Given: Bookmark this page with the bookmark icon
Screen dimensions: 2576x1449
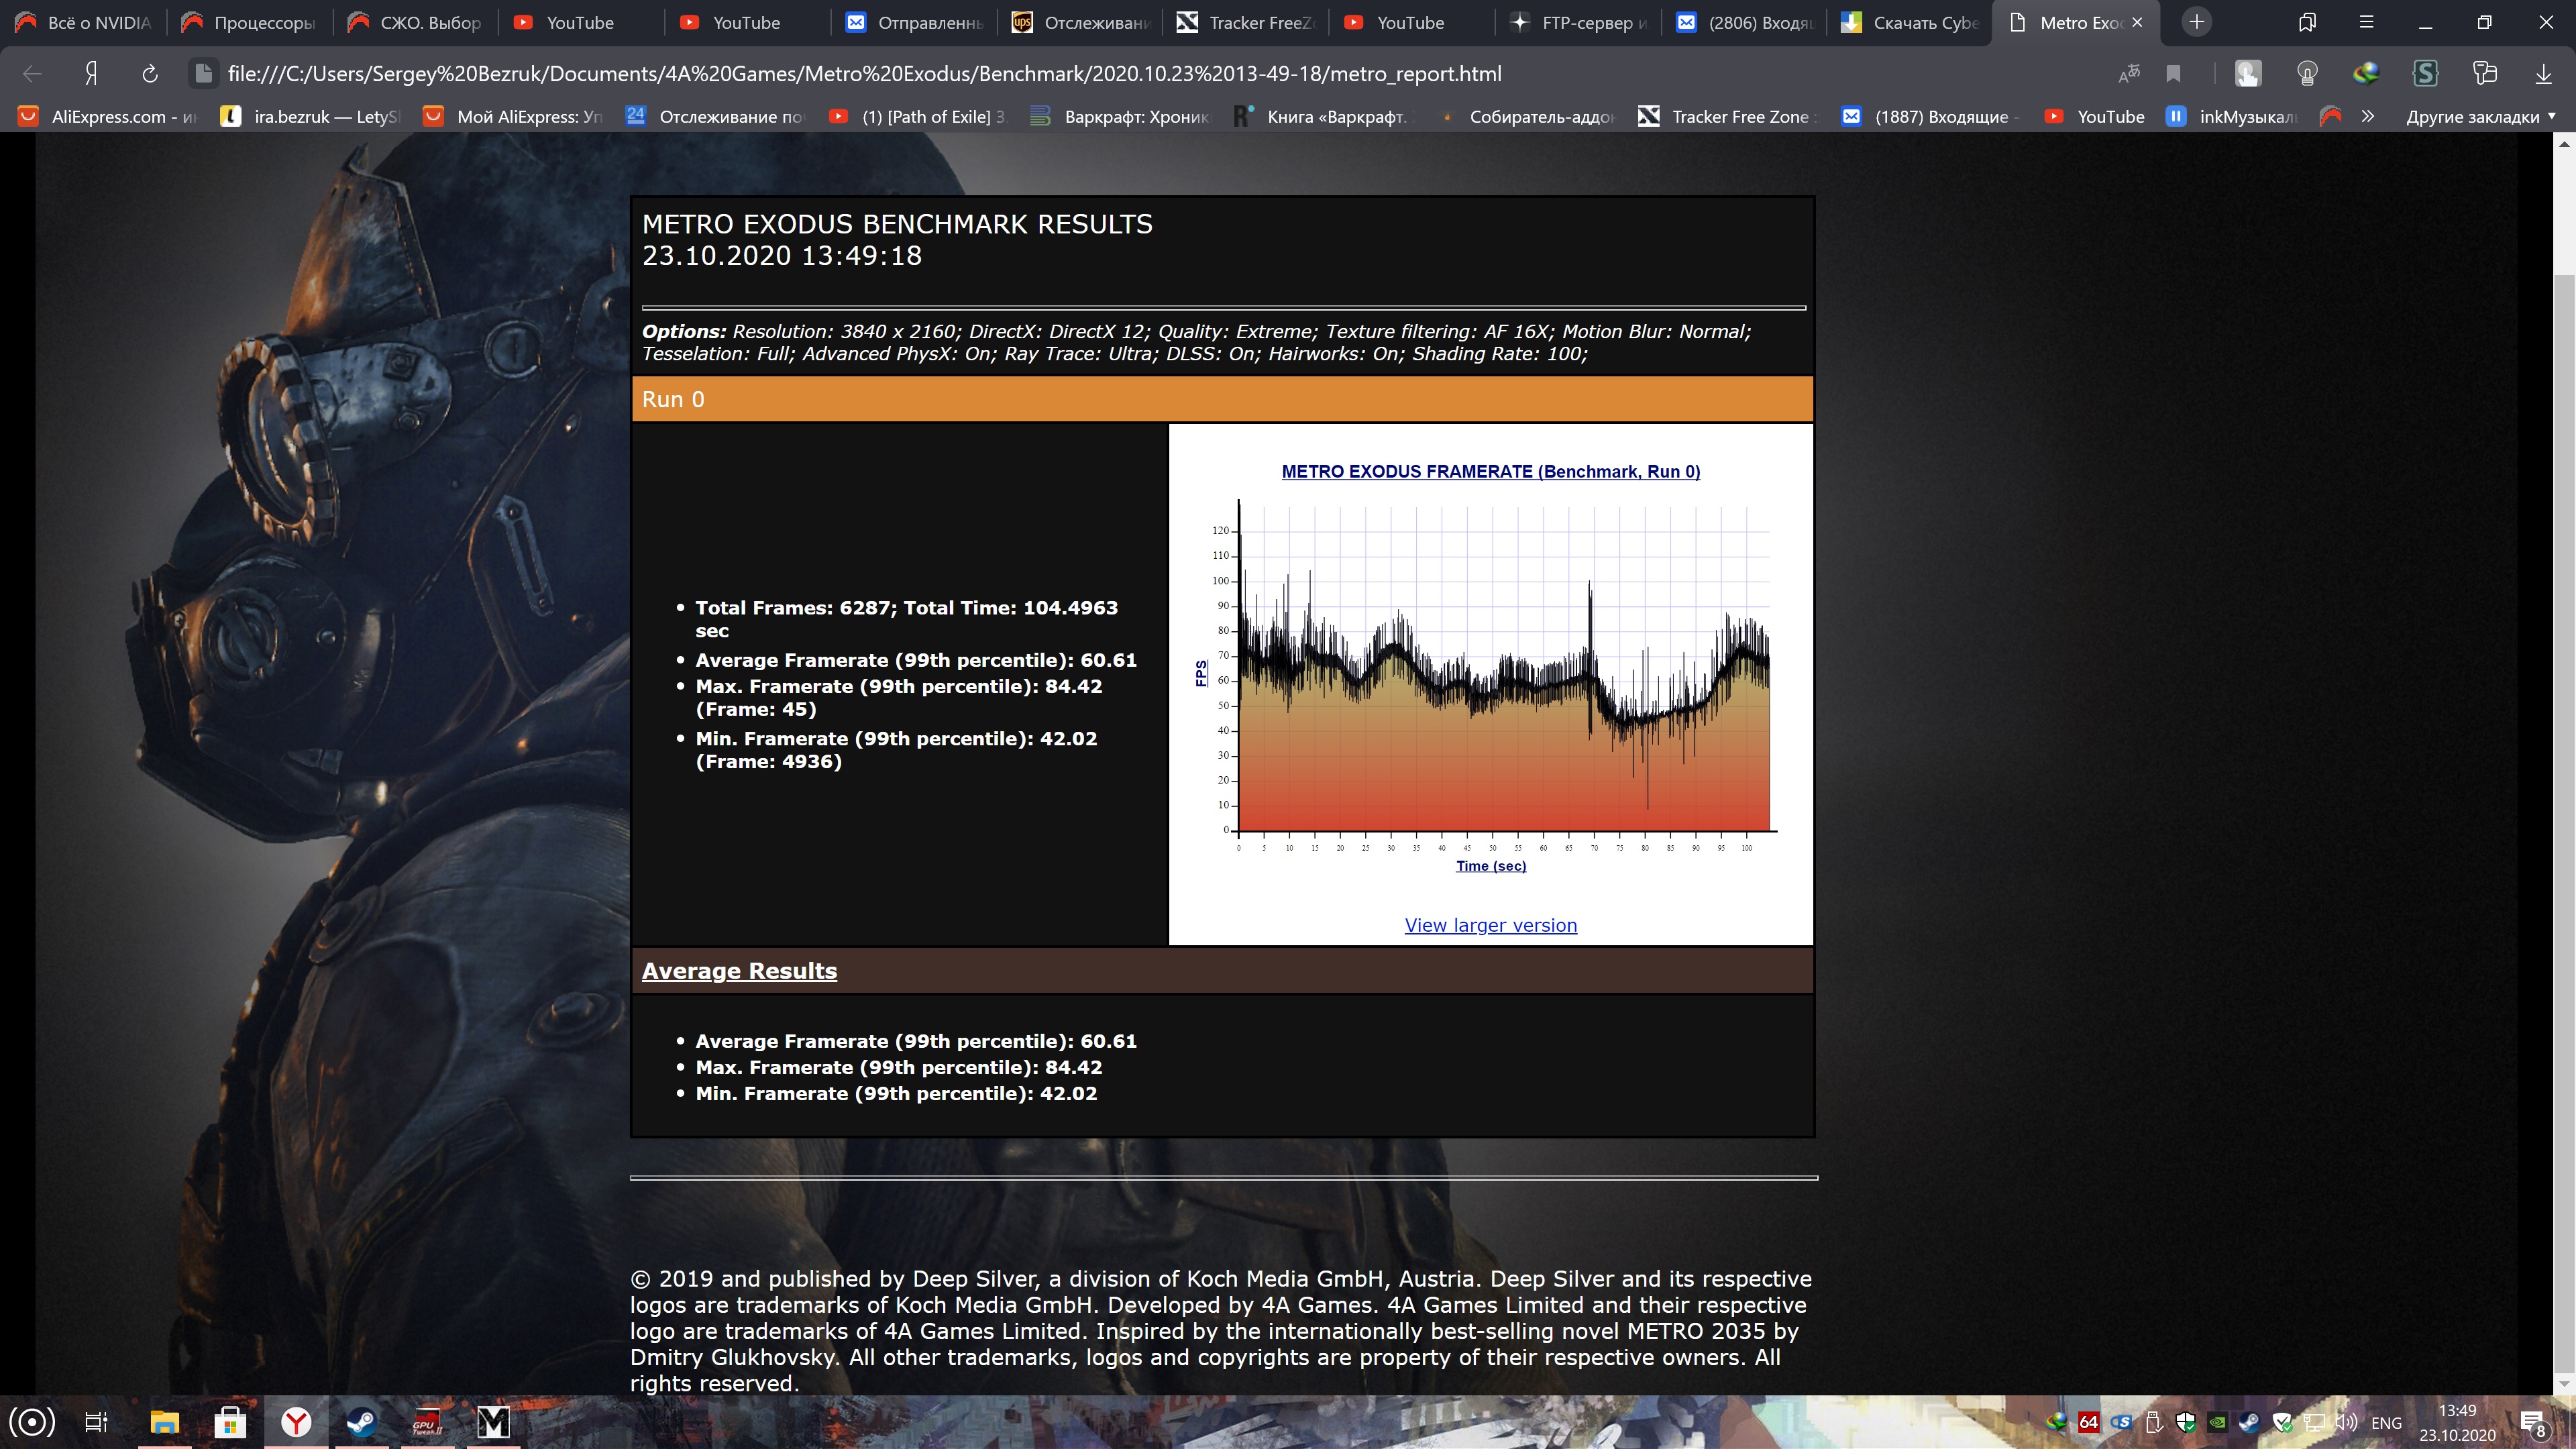Looking at the screenshot, I should point(2173,73).
